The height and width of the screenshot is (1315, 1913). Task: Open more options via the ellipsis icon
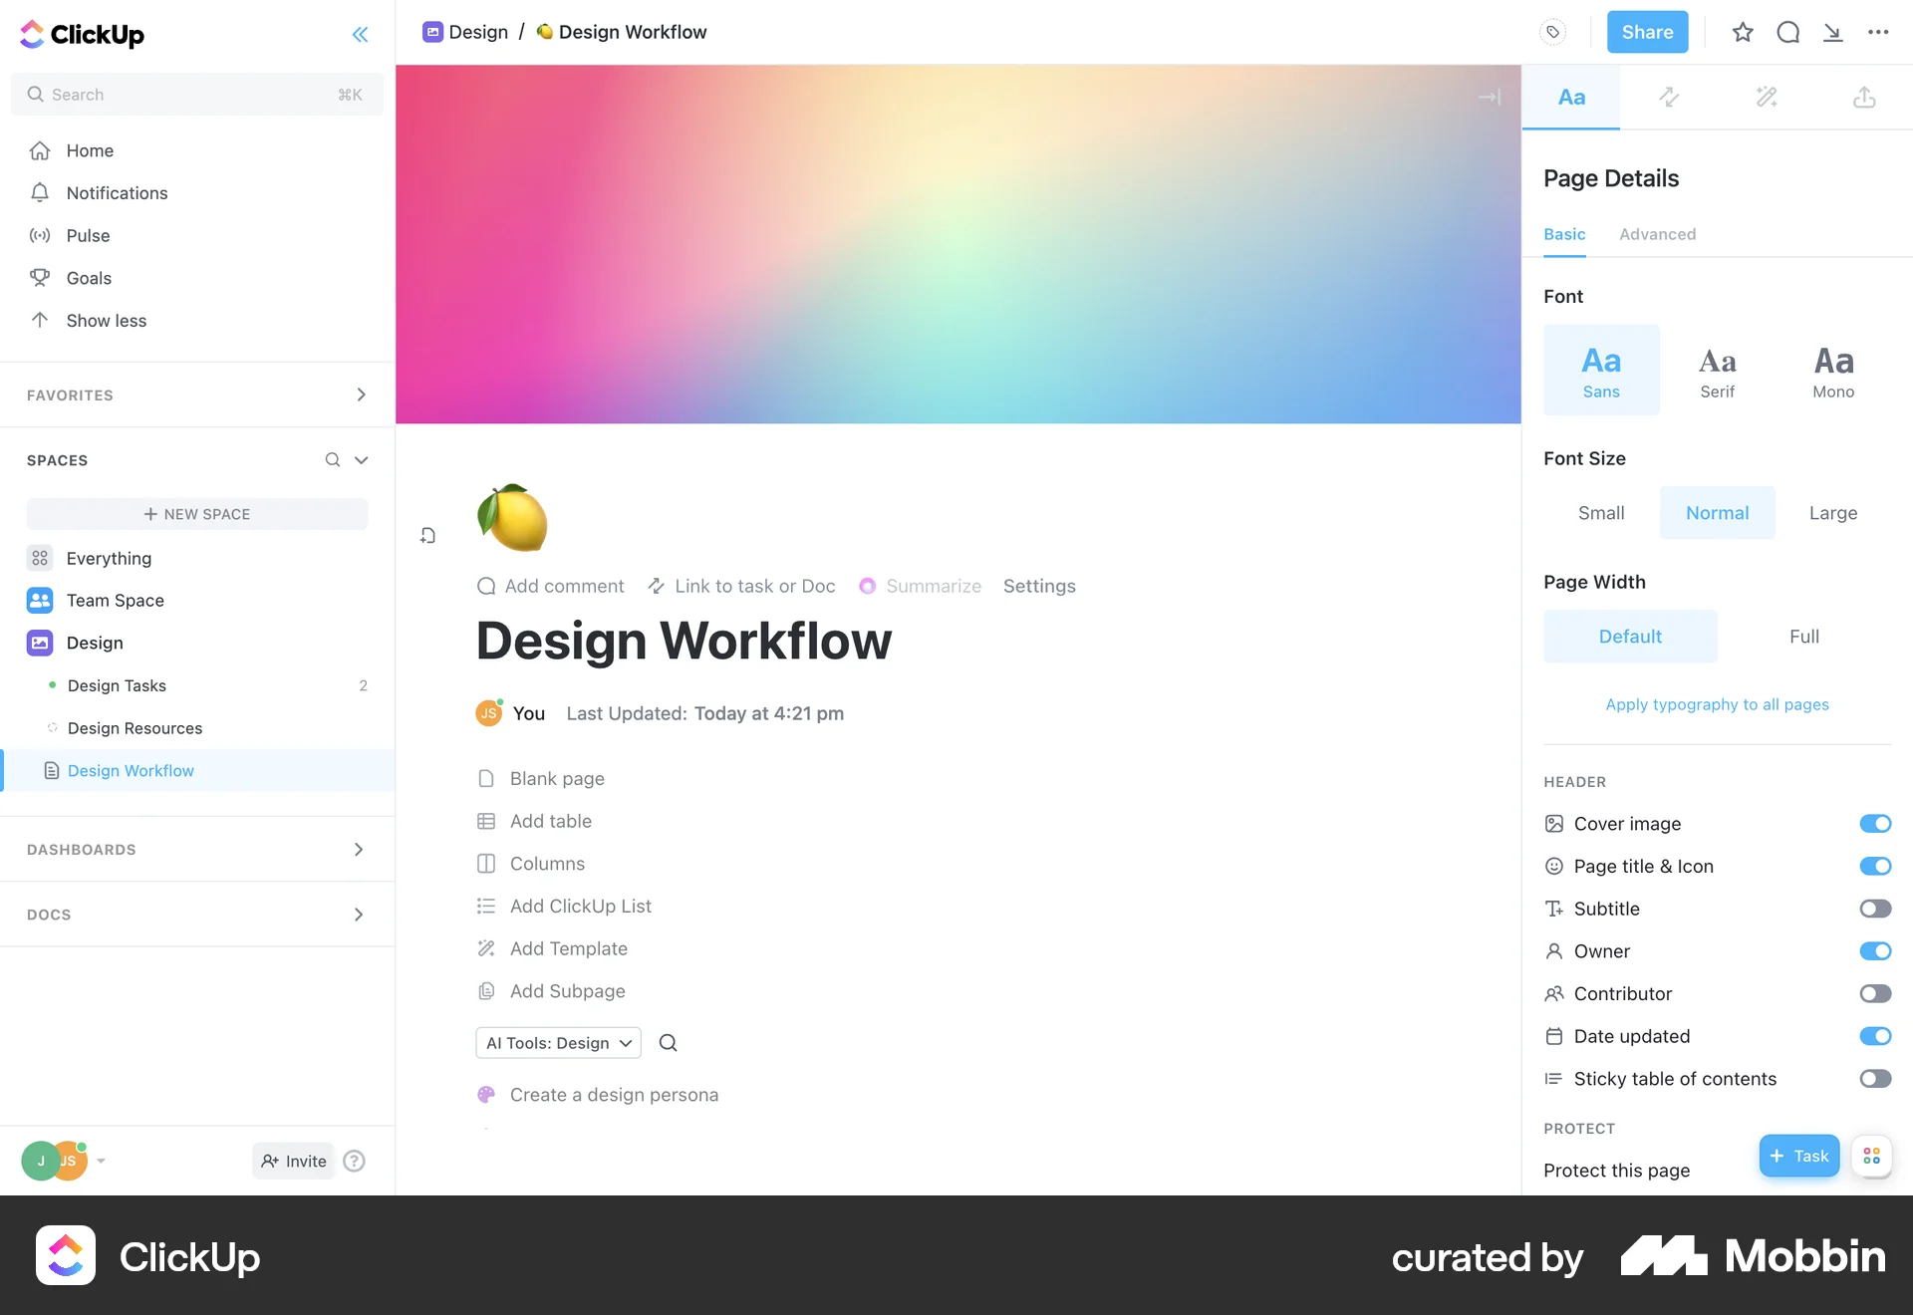point(1879,32)
